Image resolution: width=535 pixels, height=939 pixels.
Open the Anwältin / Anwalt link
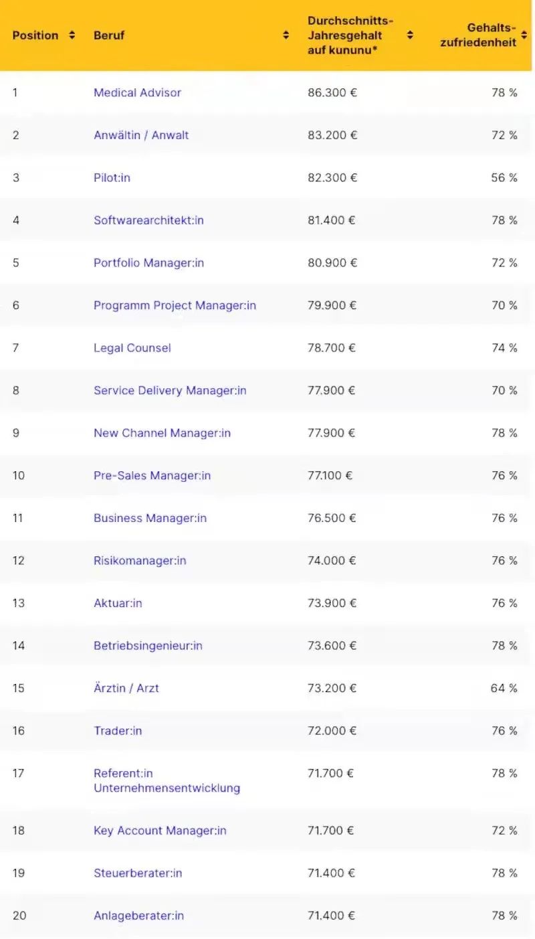pos(141,135)
